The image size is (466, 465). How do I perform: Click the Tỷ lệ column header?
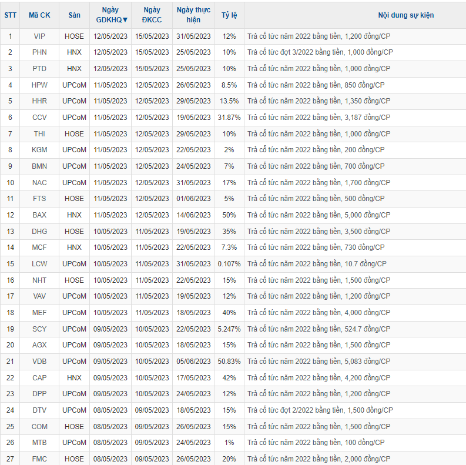coord(229,15)
